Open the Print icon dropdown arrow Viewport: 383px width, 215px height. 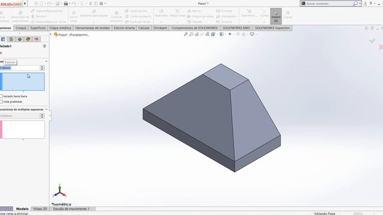[x=70, y=4]
